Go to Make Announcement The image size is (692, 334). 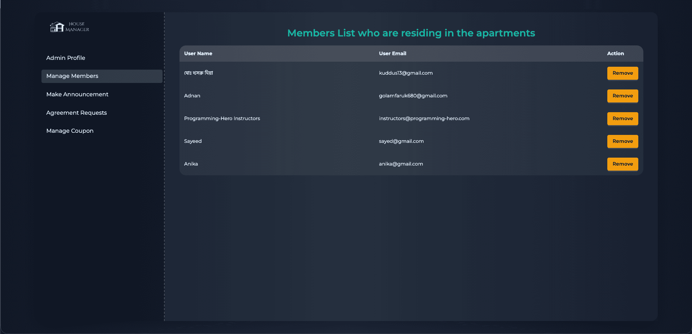[x=77, y=94]
